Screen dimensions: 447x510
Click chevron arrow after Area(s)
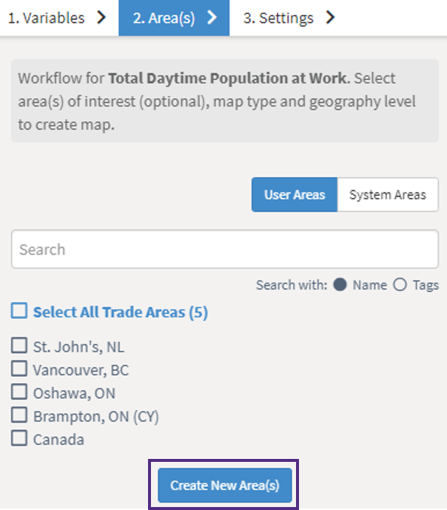coord(212,18)
